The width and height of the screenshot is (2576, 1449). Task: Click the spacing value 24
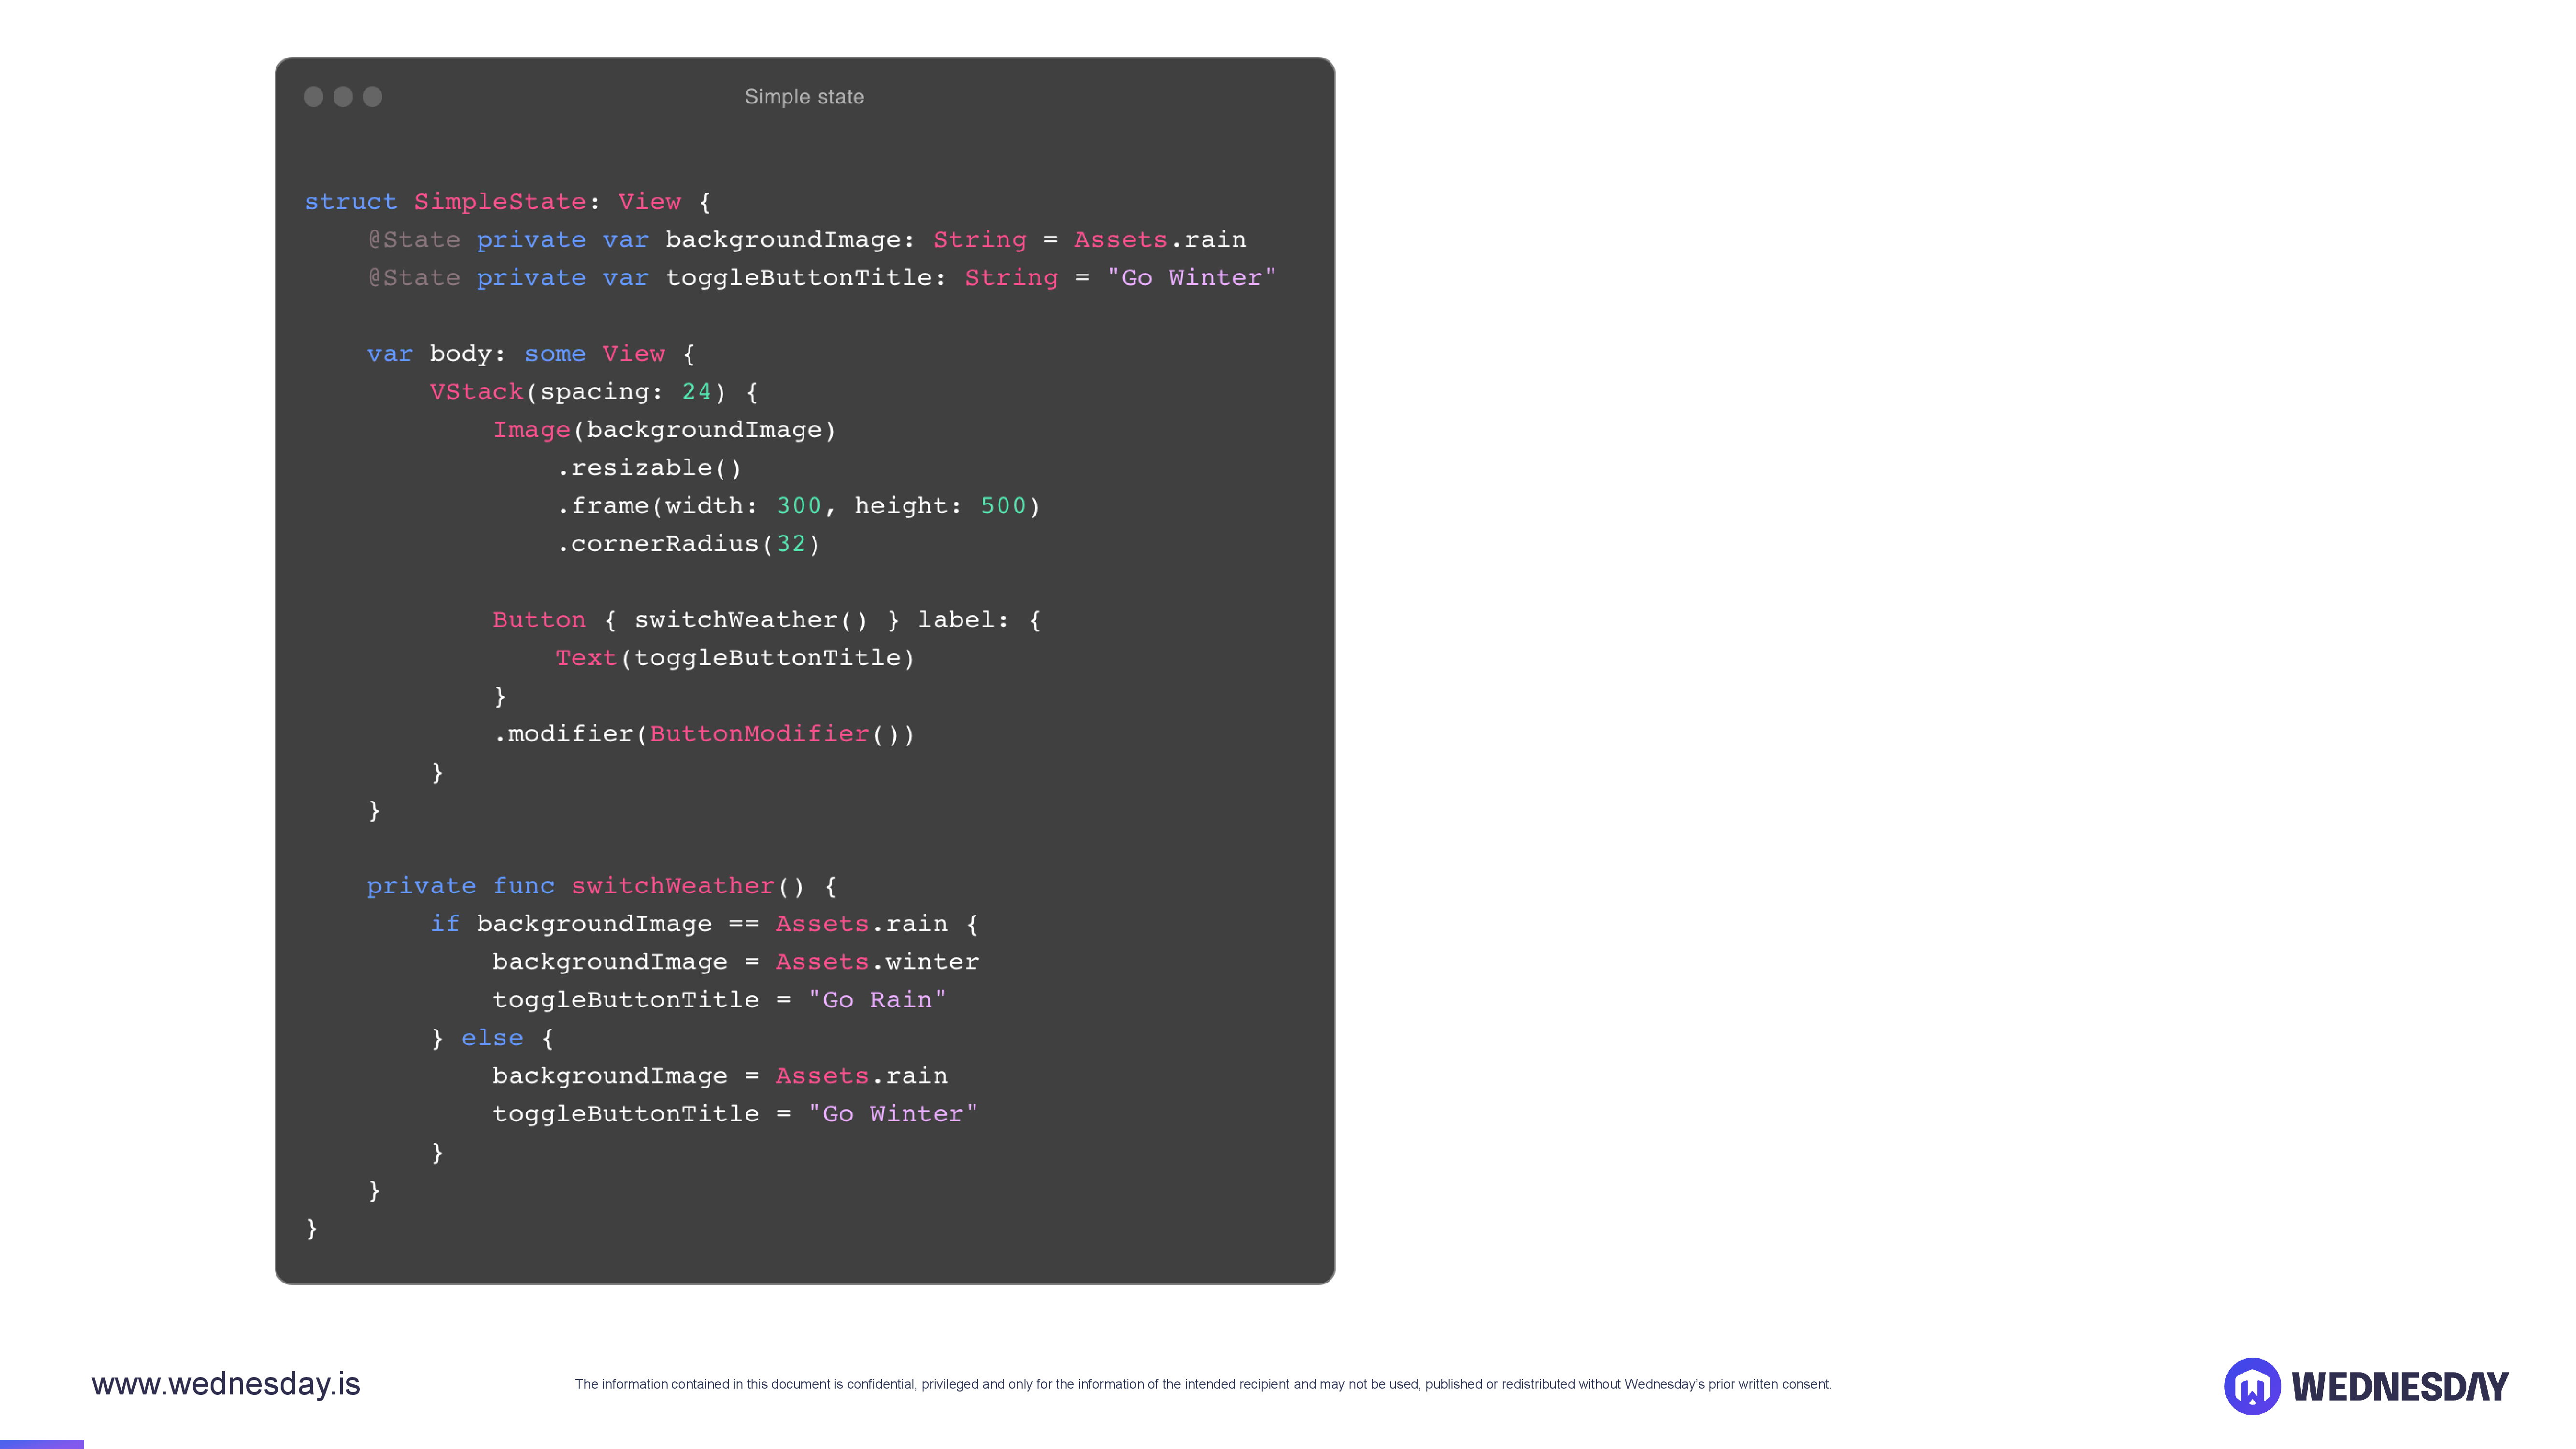[697, 392]
